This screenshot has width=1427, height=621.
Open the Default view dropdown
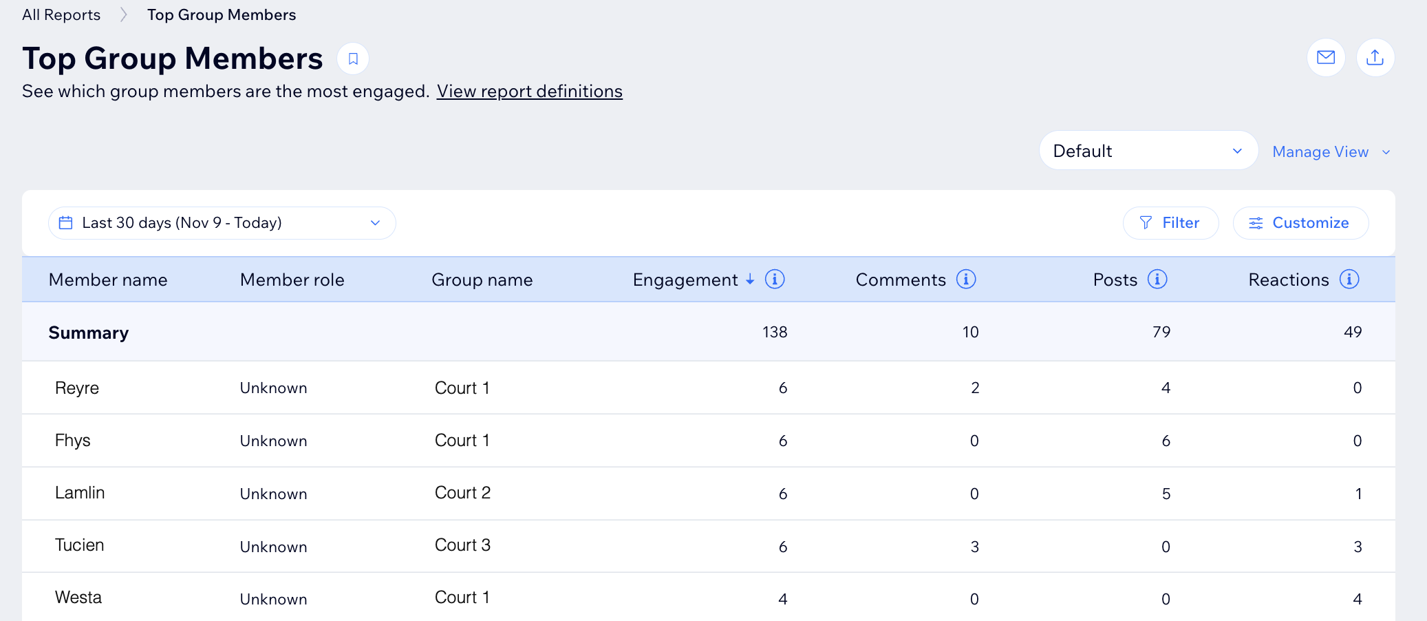[1148, 151]
